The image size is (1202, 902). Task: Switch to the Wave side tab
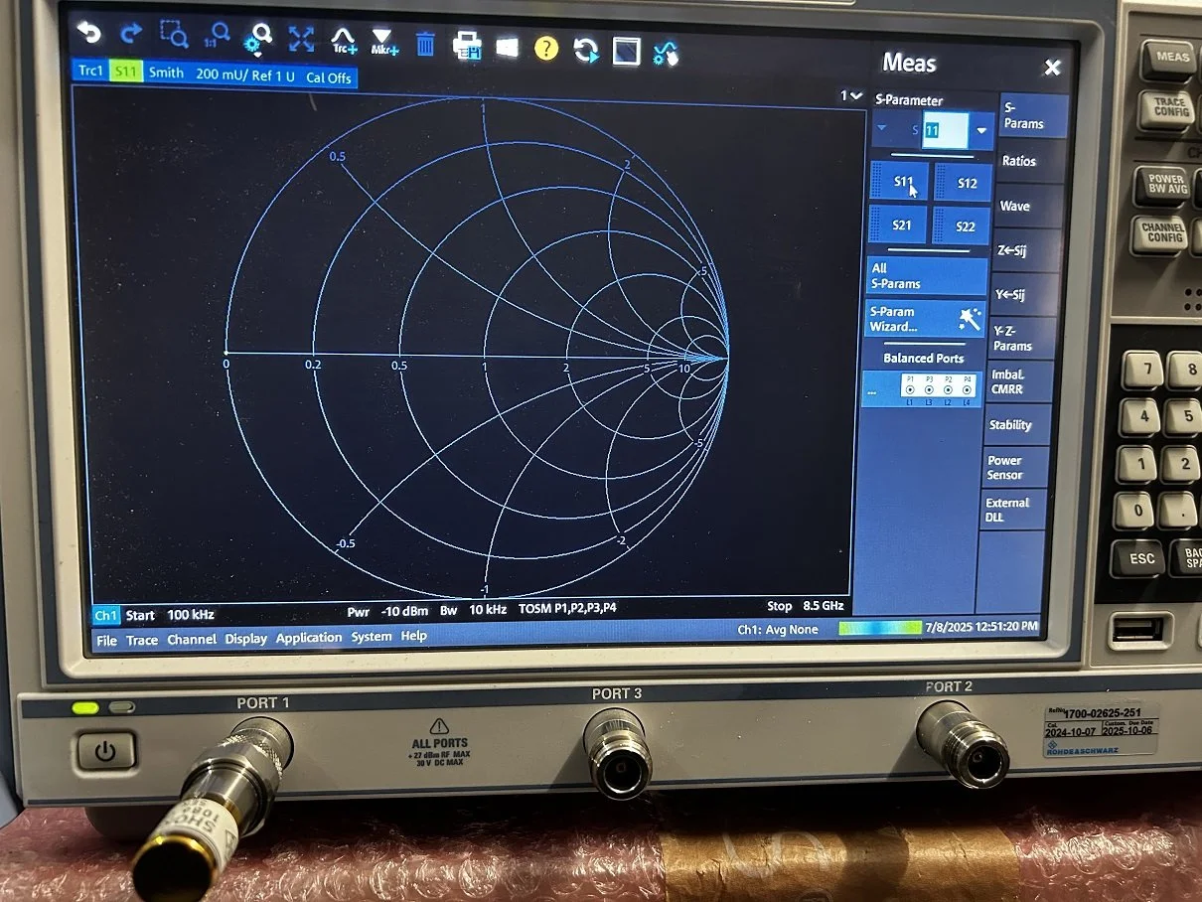(1027, 206)
